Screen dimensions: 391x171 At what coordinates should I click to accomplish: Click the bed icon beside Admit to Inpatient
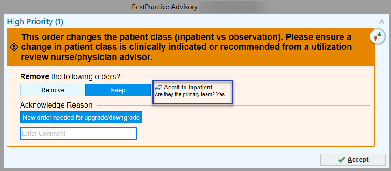tap(158, 88)
